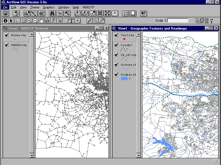Screen dimensions: 221x165
Task: Select the Measure ruler tool
Action: coord(47,21)
